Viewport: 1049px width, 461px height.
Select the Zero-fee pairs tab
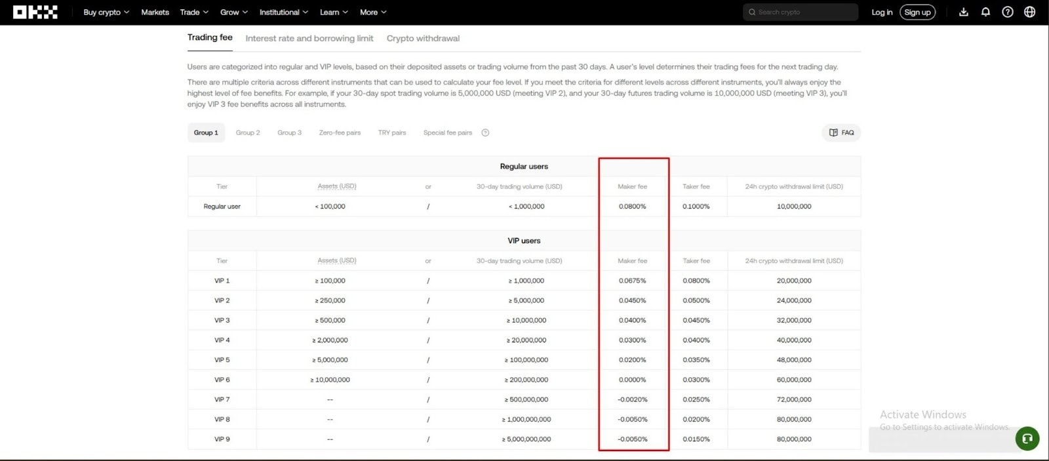(340, 132)
